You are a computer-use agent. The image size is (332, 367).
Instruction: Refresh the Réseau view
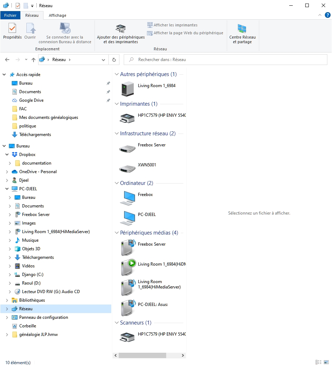tap(114, 60)
